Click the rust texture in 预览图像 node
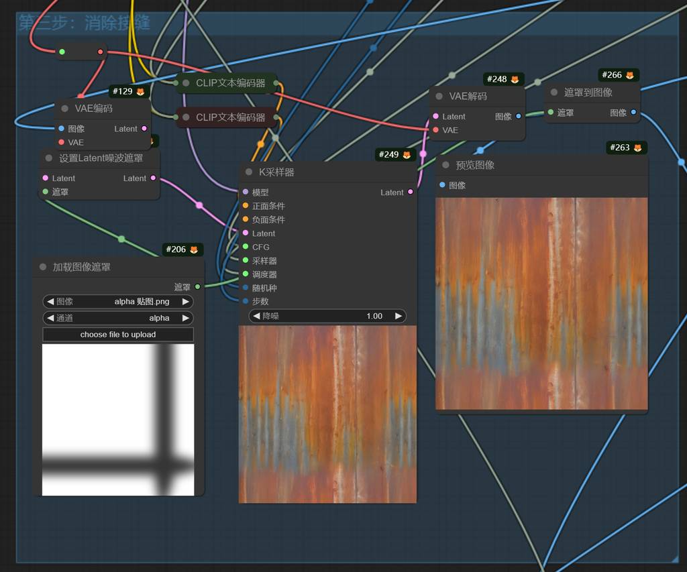The width and height of the screenshot is (687, 572). click(x=541, y=303)
